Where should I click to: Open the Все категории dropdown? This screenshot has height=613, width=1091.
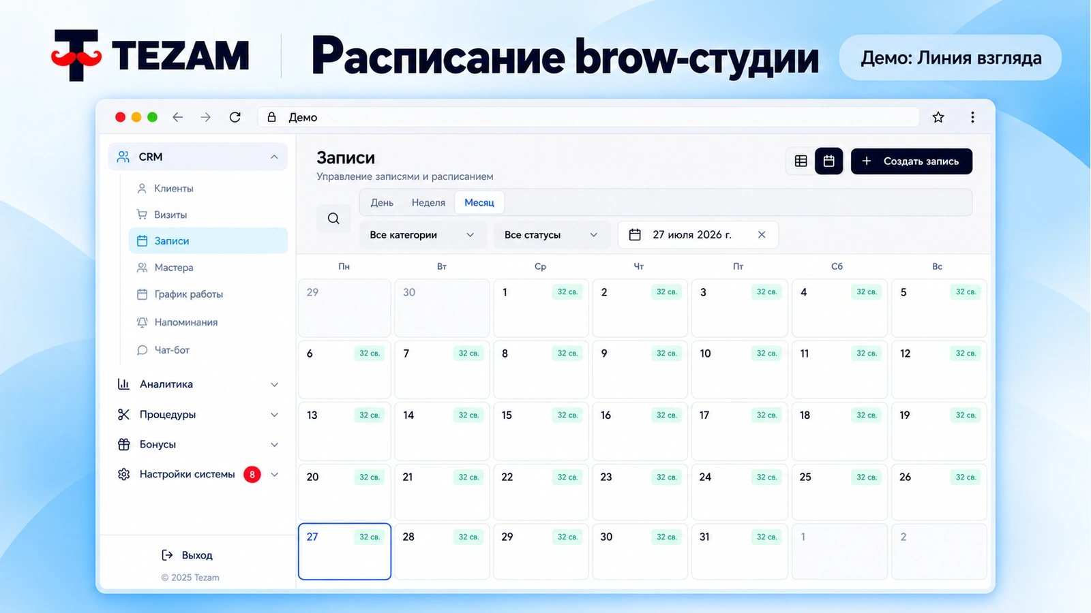click(x=423, y=235)
